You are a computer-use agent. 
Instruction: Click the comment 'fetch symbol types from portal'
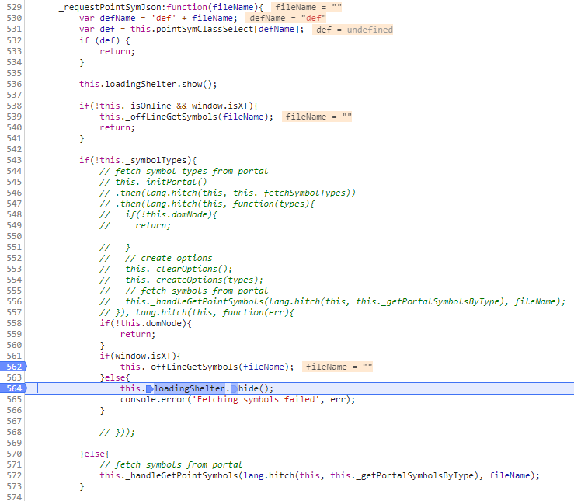[184, 171]
